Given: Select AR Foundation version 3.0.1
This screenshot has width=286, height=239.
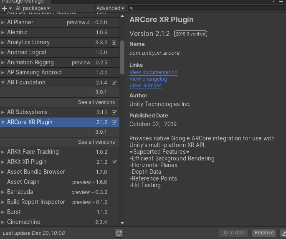Looking at the screenshot, I should (60, 92).
